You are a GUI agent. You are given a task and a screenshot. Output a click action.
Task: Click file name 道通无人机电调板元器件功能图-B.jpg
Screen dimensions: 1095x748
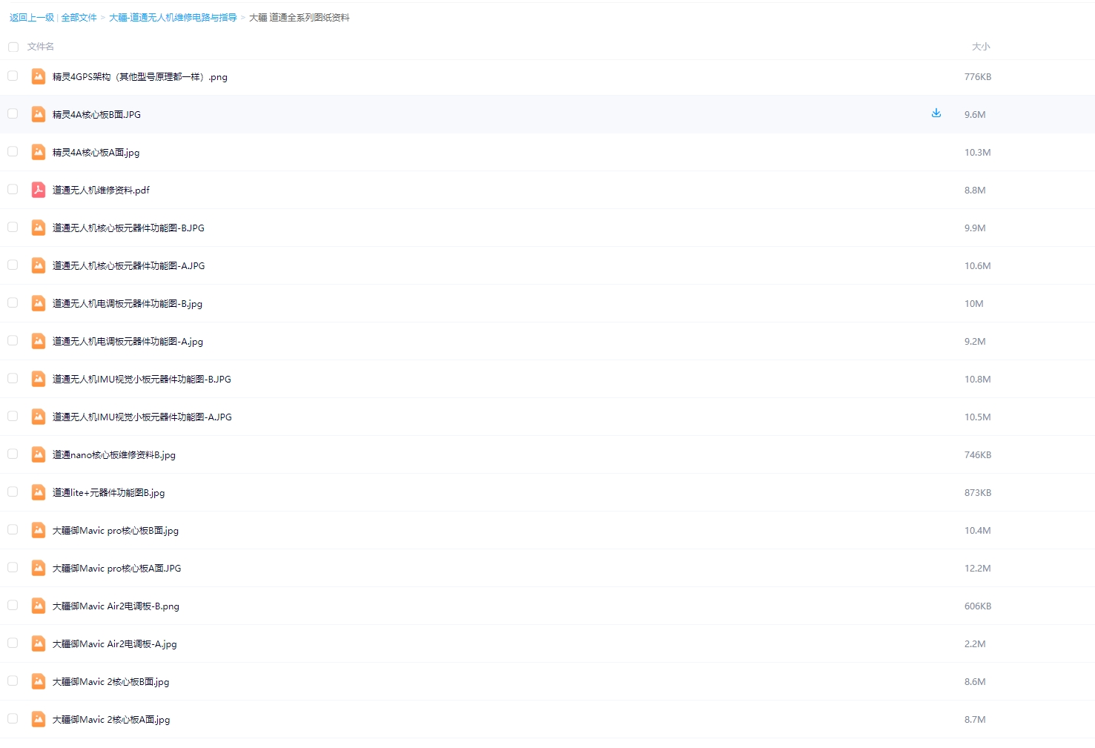128,303
